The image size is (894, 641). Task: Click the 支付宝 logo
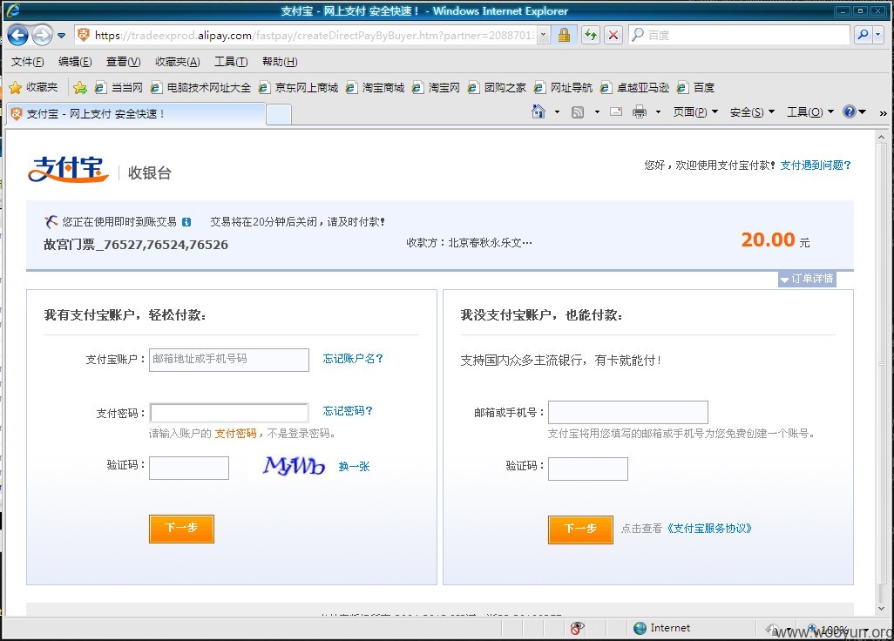[68, 169]
